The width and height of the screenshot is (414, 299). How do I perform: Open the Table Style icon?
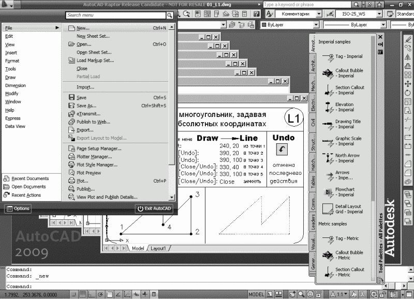390,14
